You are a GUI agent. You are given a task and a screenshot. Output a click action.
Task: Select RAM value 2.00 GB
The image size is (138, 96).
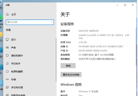coord(83,42)
